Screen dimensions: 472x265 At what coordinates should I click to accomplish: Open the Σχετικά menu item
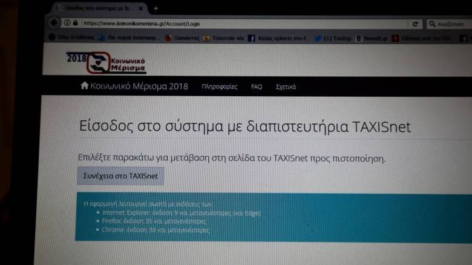point(286,87)
